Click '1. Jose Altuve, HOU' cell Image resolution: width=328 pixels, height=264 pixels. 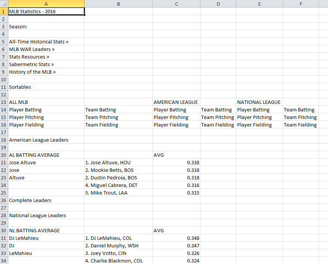[x=119, y=162]
